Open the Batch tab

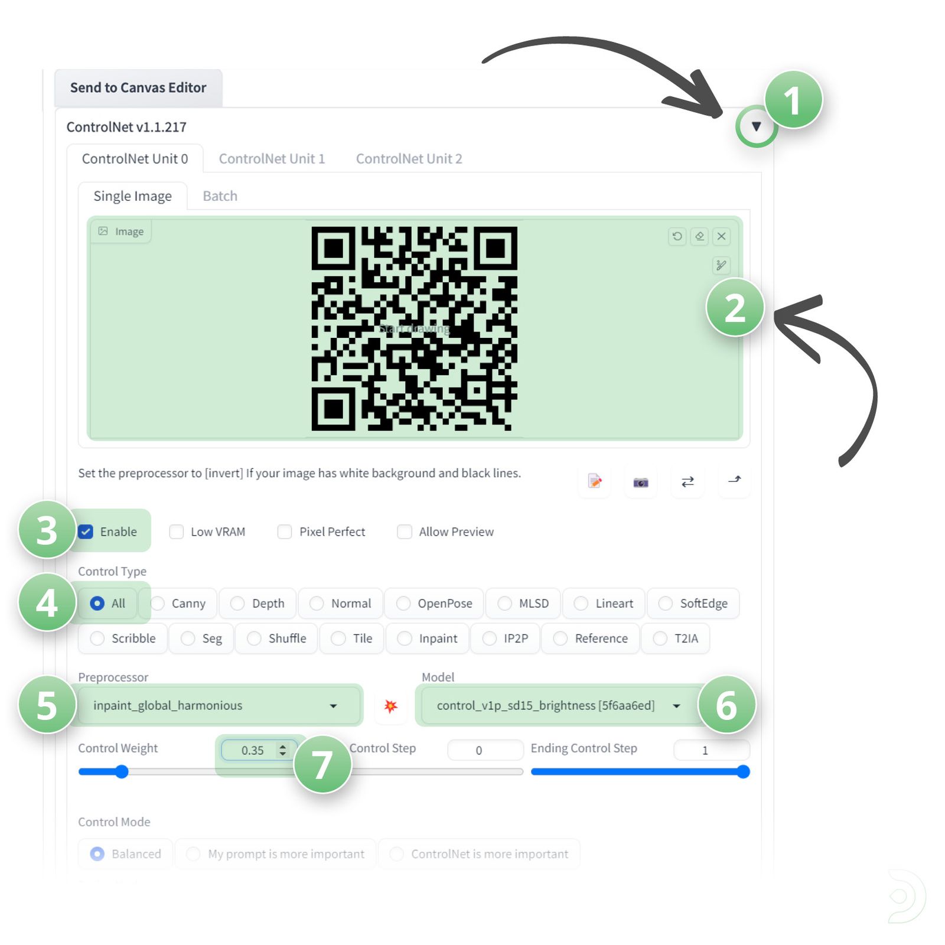(219, 195)
